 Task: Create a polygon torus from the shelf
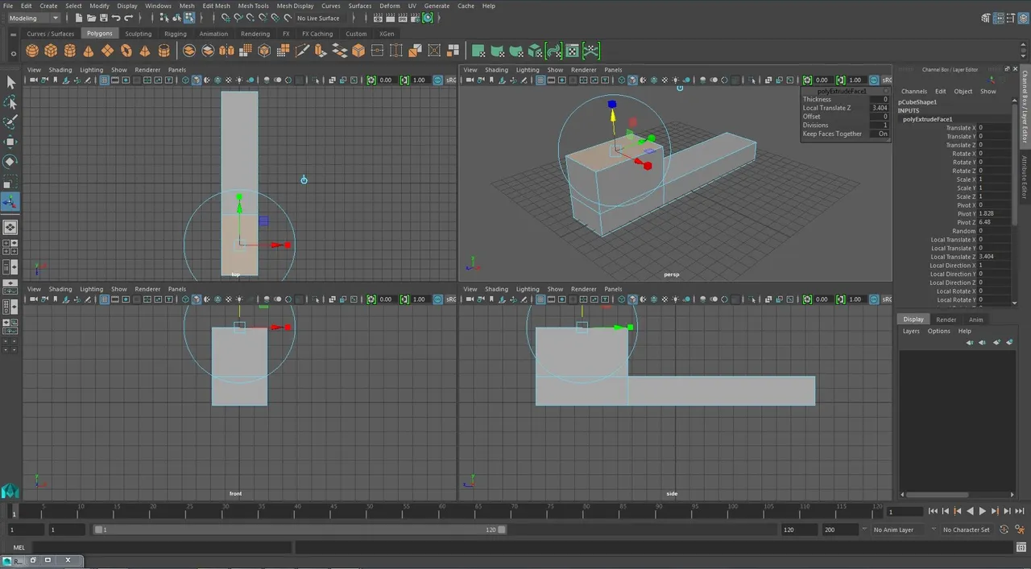tap(126, 51)
